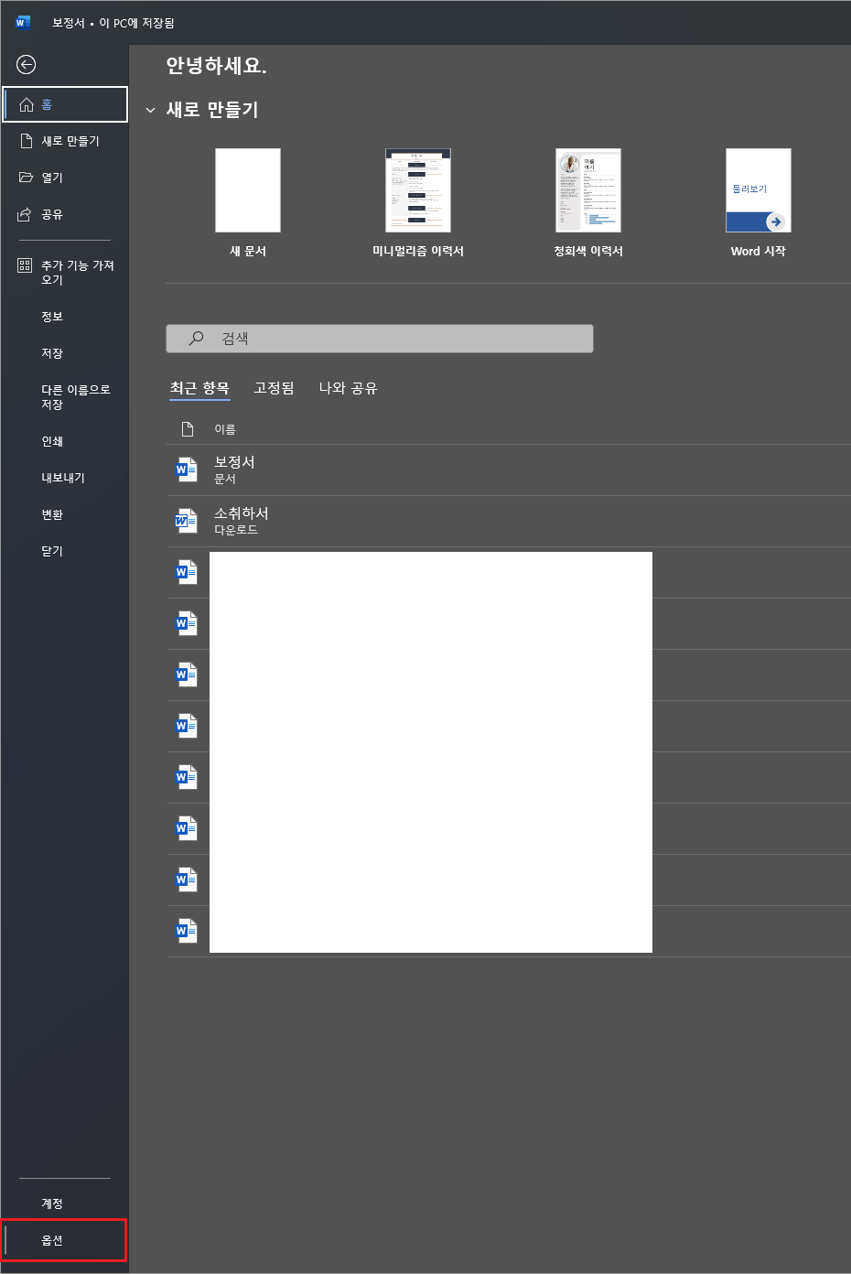Switch to 나와 공유 tab
This screenshot has width=851, height=1274.
pyautogui.click(x=348, y=388)
